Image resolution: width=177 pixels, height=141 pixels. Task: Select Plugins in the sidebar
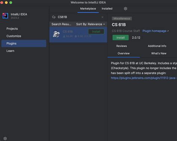pos(24,43)
